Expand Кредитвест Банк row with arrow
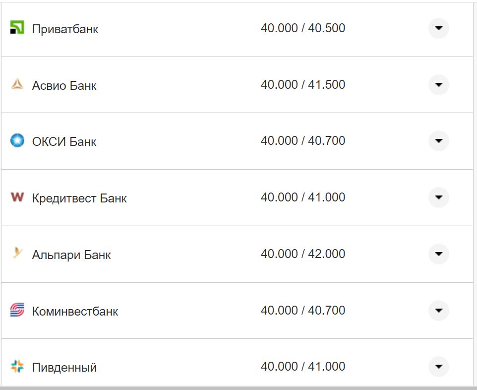Screen dimensions: 477x390 [438, 197]
